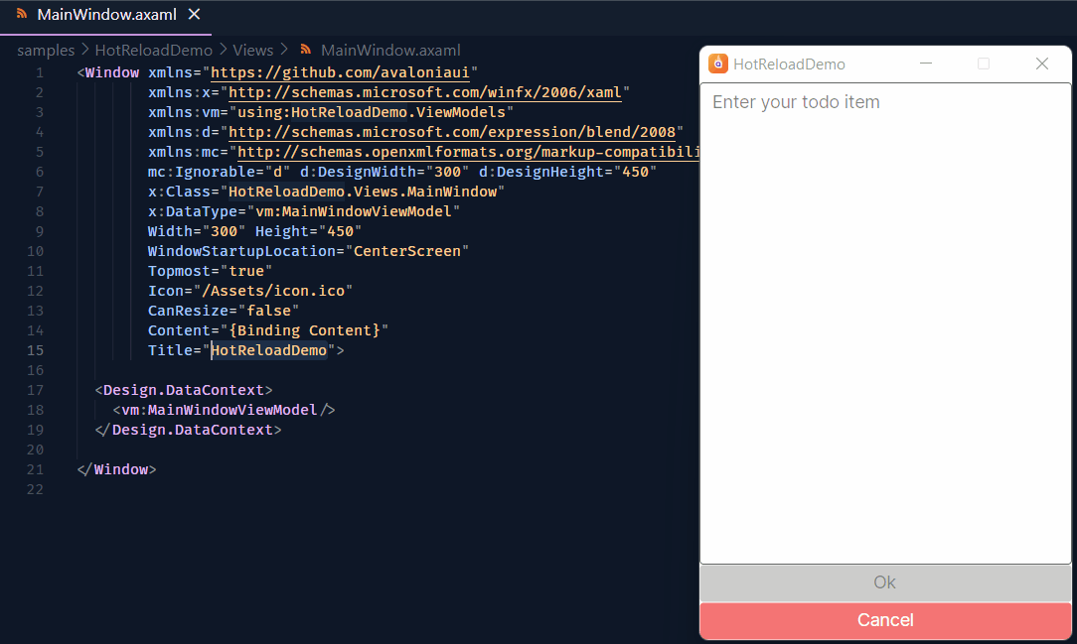Click the red Cancel button
1077x644 pixels.
tap(885, 620)
